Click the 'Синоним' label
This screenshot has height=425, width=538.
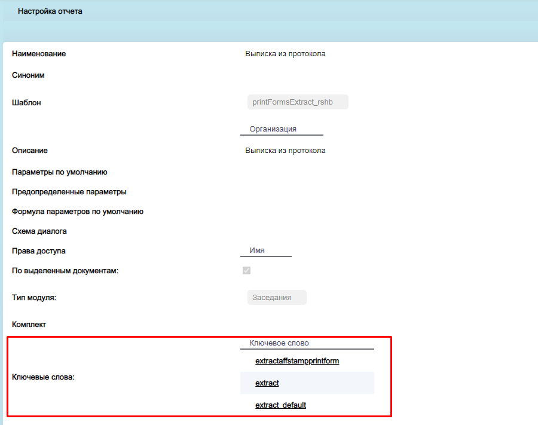[x=28, y=75]
